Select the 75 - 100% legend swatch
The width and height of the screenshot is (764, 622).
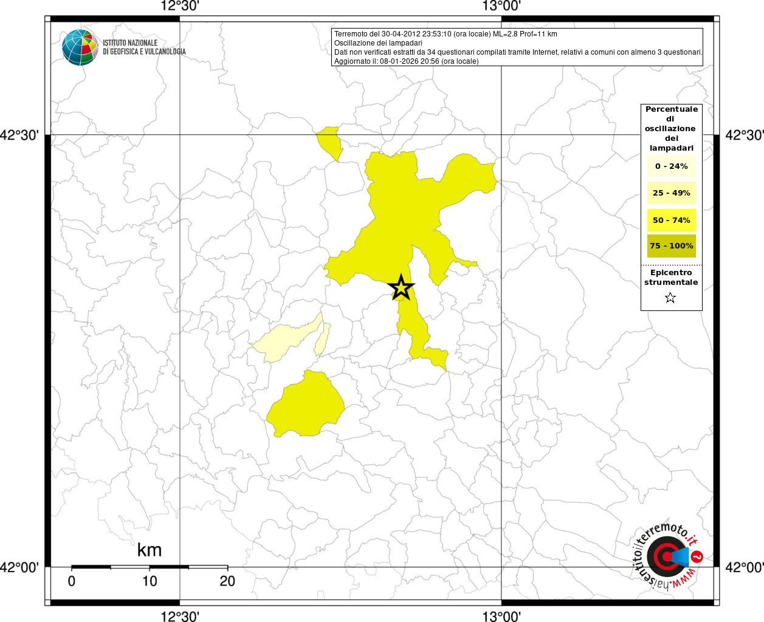pyautogui.click(x=672, y=246)
